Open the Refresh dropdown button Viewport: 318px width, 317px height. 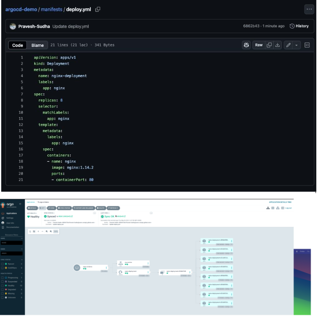click(113, 208)
